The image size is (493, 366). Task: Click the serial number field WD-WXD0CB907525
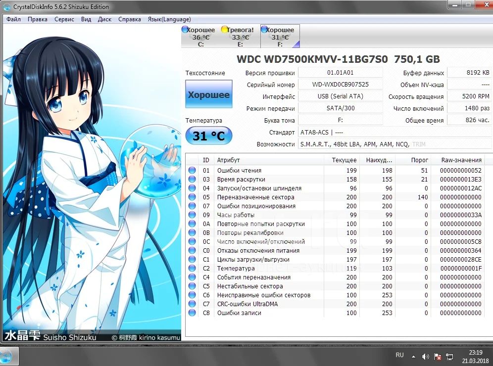point(340,84)
